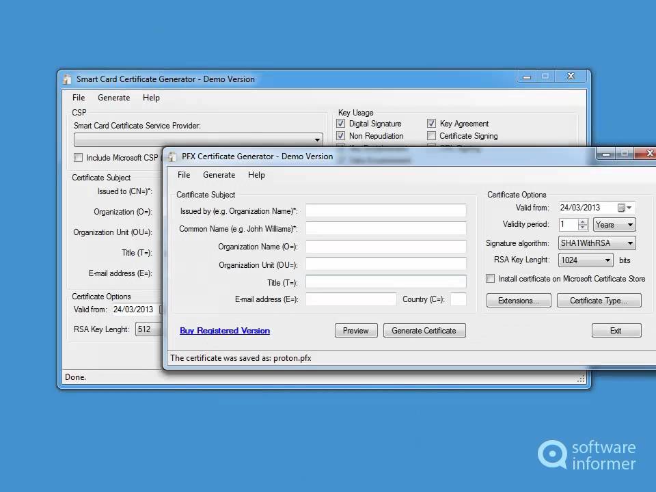Click the Issued by input field

tap(385, 210)
